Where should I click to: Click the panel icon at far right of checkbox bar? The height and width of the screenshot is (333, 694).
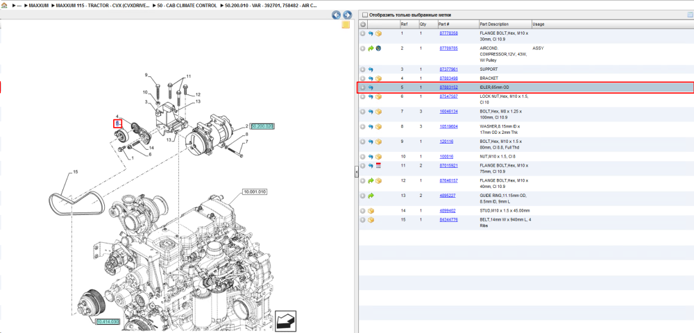coord(690,15)
